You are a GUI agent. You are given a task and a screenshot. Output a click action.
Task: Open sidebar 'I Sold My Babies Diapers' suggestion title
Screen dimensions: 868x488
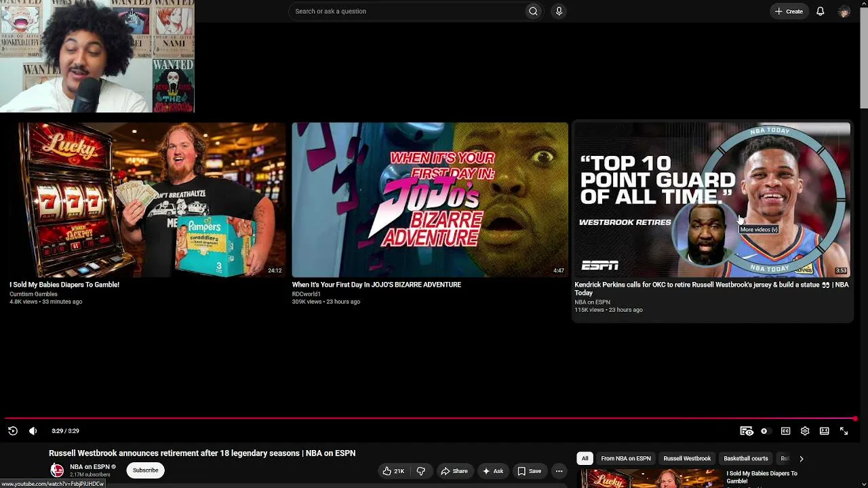point(762,477)
